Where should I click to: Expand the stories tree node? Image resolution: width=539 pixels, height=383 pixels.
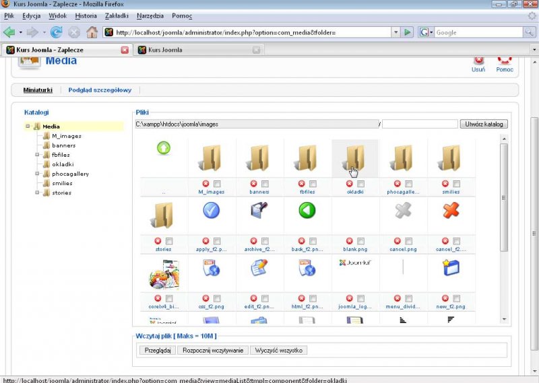[x=38, y=193]
